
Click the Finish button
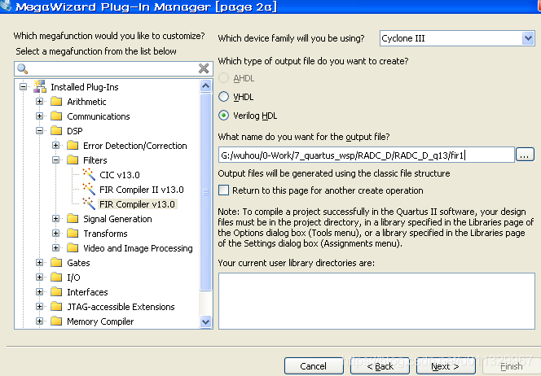[512, 366]
